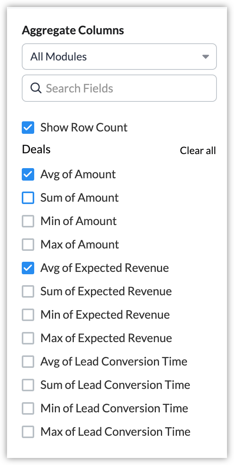Tick the Min of Amount checkbox
The width and height of the screenshot is (234, 465).
coord(28,221)
